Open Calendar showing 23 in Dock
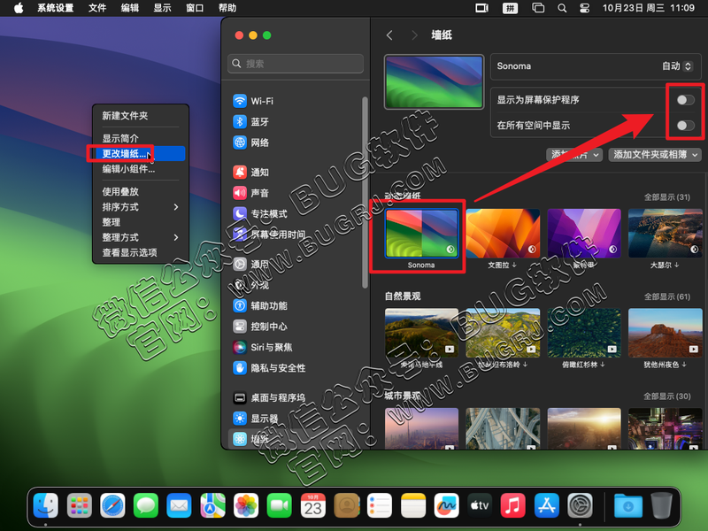The image size is (708, 531). click(313, 505)
